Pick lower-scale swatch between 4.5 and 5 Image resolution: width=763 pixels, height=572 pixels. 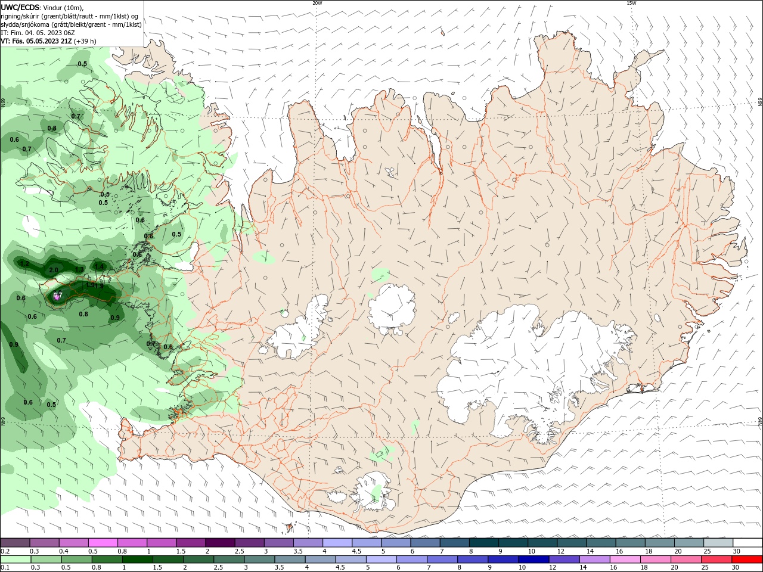click(351, 559)
